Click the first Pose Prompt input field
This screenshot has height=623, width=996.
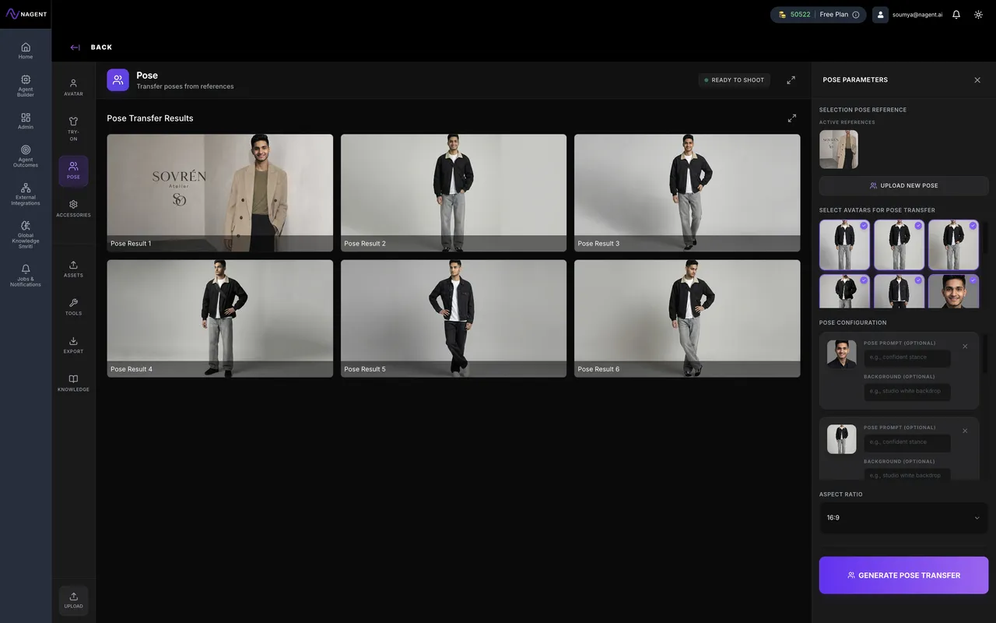(907, 358)
